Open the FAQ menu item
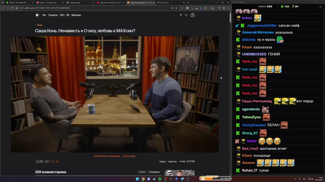 [x=62, y=15]
